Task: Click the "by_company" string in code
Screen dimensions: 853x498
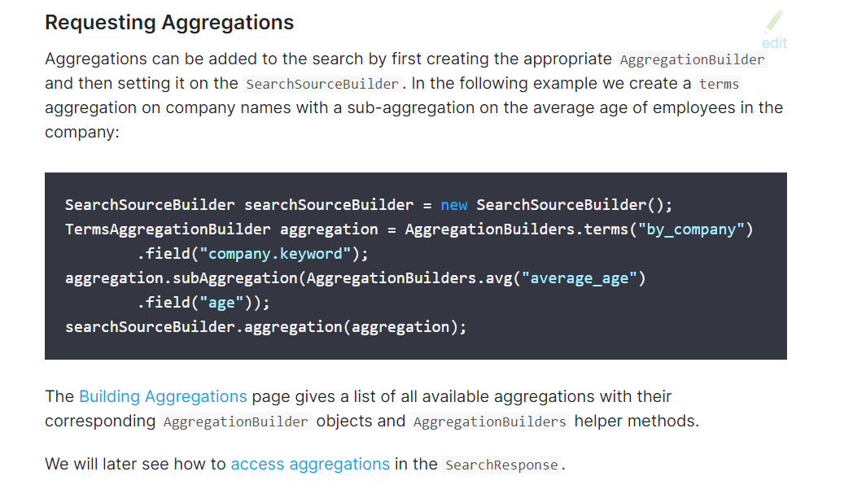Action: pyautogui.click(x=691, y=229)
